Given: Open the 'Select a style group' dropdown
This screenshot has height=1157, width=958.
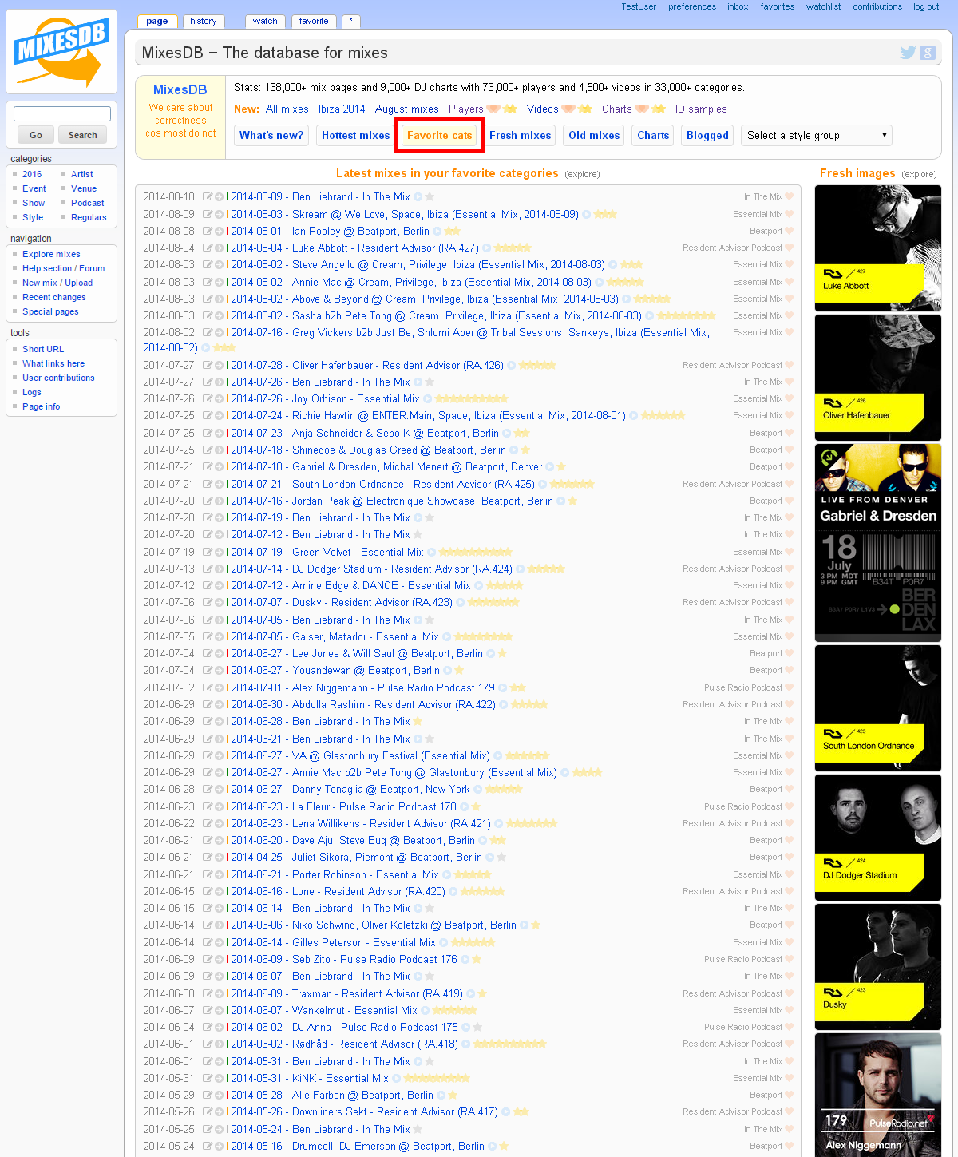Looking at the screenshot, I should click(817, 136).
